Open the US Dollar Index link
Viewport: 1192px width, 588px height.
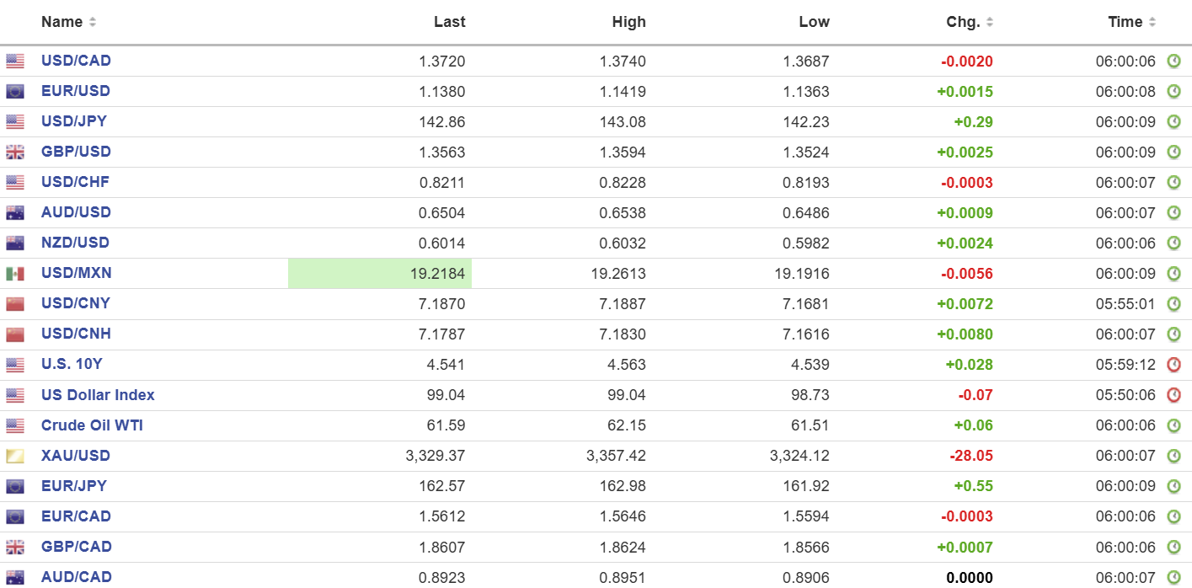(98, 395)
